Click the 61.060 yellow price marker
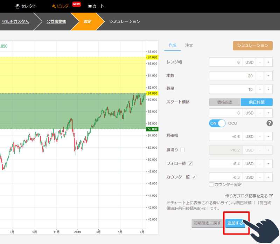This screenshot has height=244, width=280. (x=152, y=93)
